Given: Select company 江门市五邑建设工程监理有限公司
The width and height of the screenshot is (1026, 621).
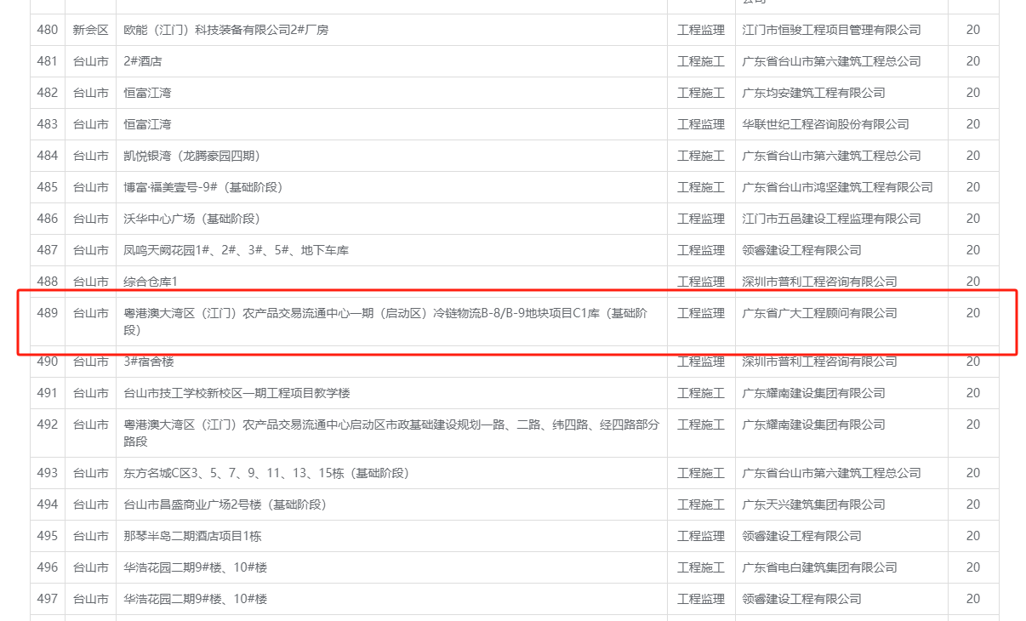Looking at the screenshot, I should [831, 219].
